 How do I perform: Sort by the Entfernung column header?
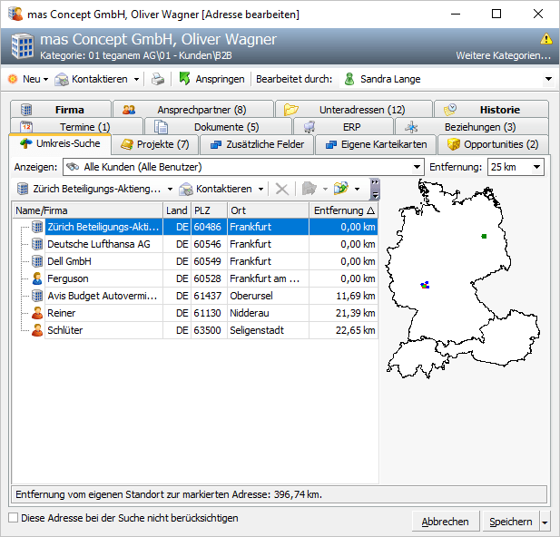343,210
